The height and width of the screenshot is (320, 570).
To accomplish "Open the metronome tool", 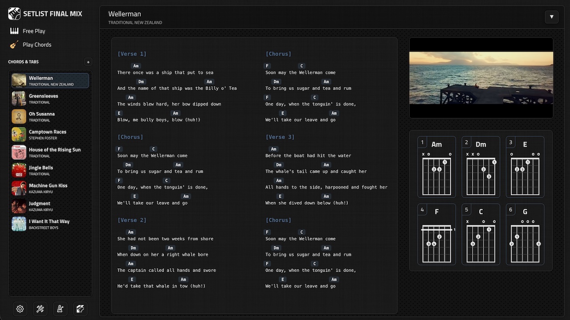I will tap(60, 309).
